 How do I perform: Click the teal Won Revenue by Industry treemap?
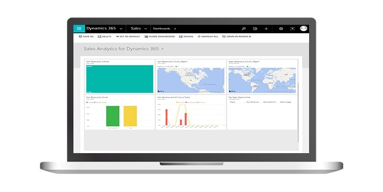click(120, 79)
